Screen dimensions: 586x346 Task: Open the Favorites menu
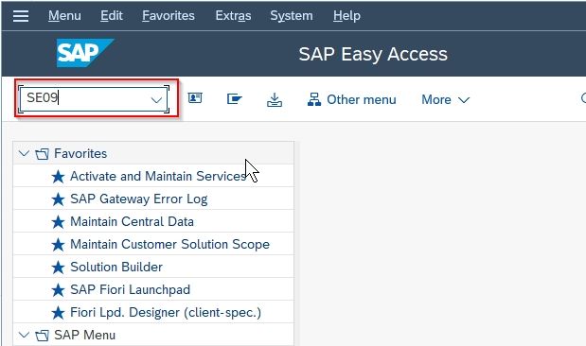(x=169, y=16)
